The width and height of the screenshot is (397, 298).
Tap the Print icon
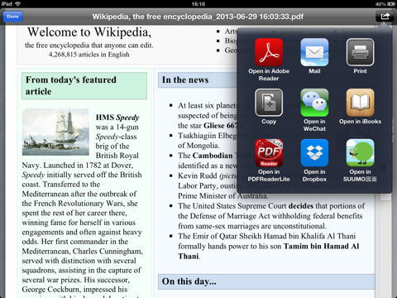click(x=360, y=52)
